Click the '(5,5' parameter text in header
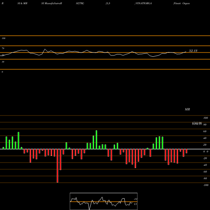Image resolution: width=210 pixels, height=210 pixels. pos(108,3)
